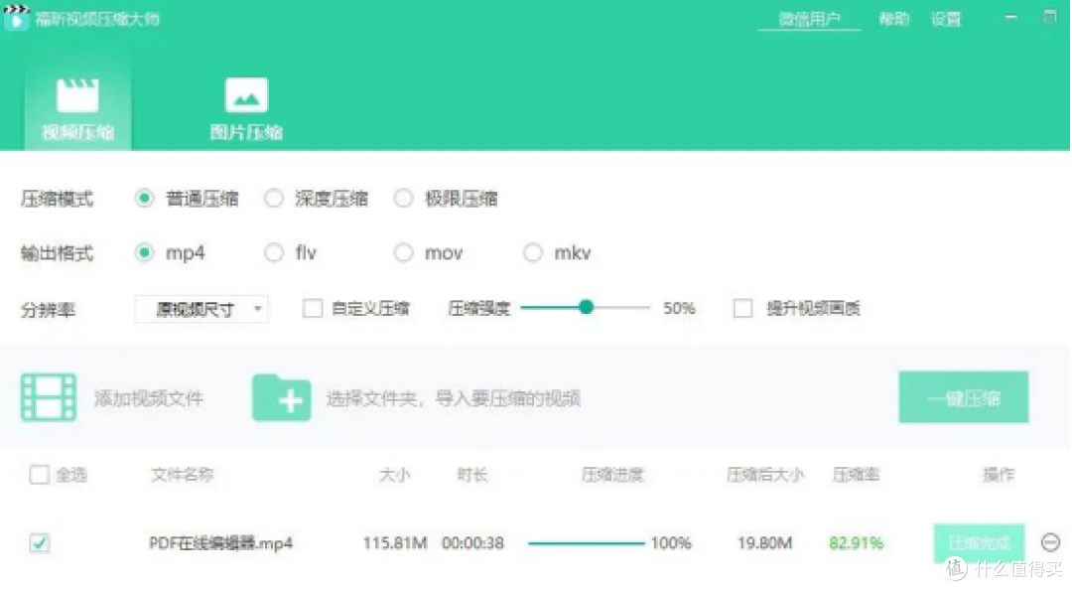Enable the 自定义压缩 checkbox
The image size is (1072, 591).
pos(313,309)
